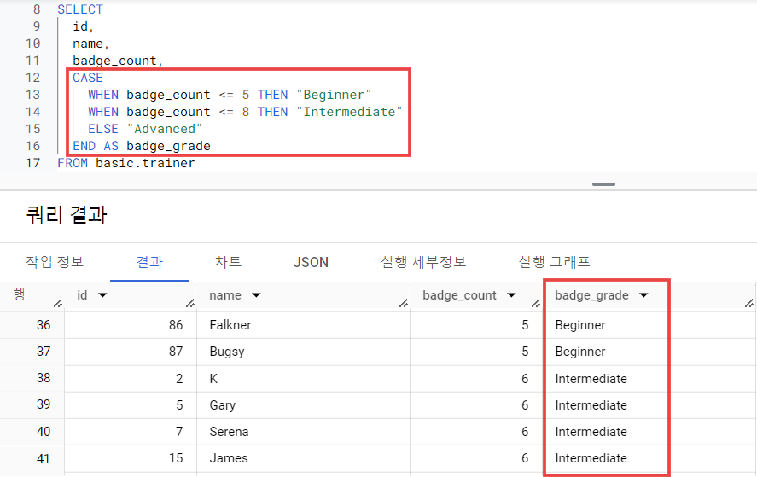Click the Beginner grade in Falkner's row
The width and height of the screenshot is (757, 477).
tap(579, 325)
